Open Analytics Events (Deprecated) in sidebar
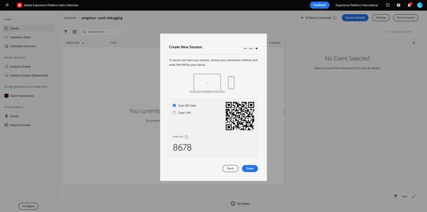The height and width of the screenshot is (212, 427). tap(28, 75)
